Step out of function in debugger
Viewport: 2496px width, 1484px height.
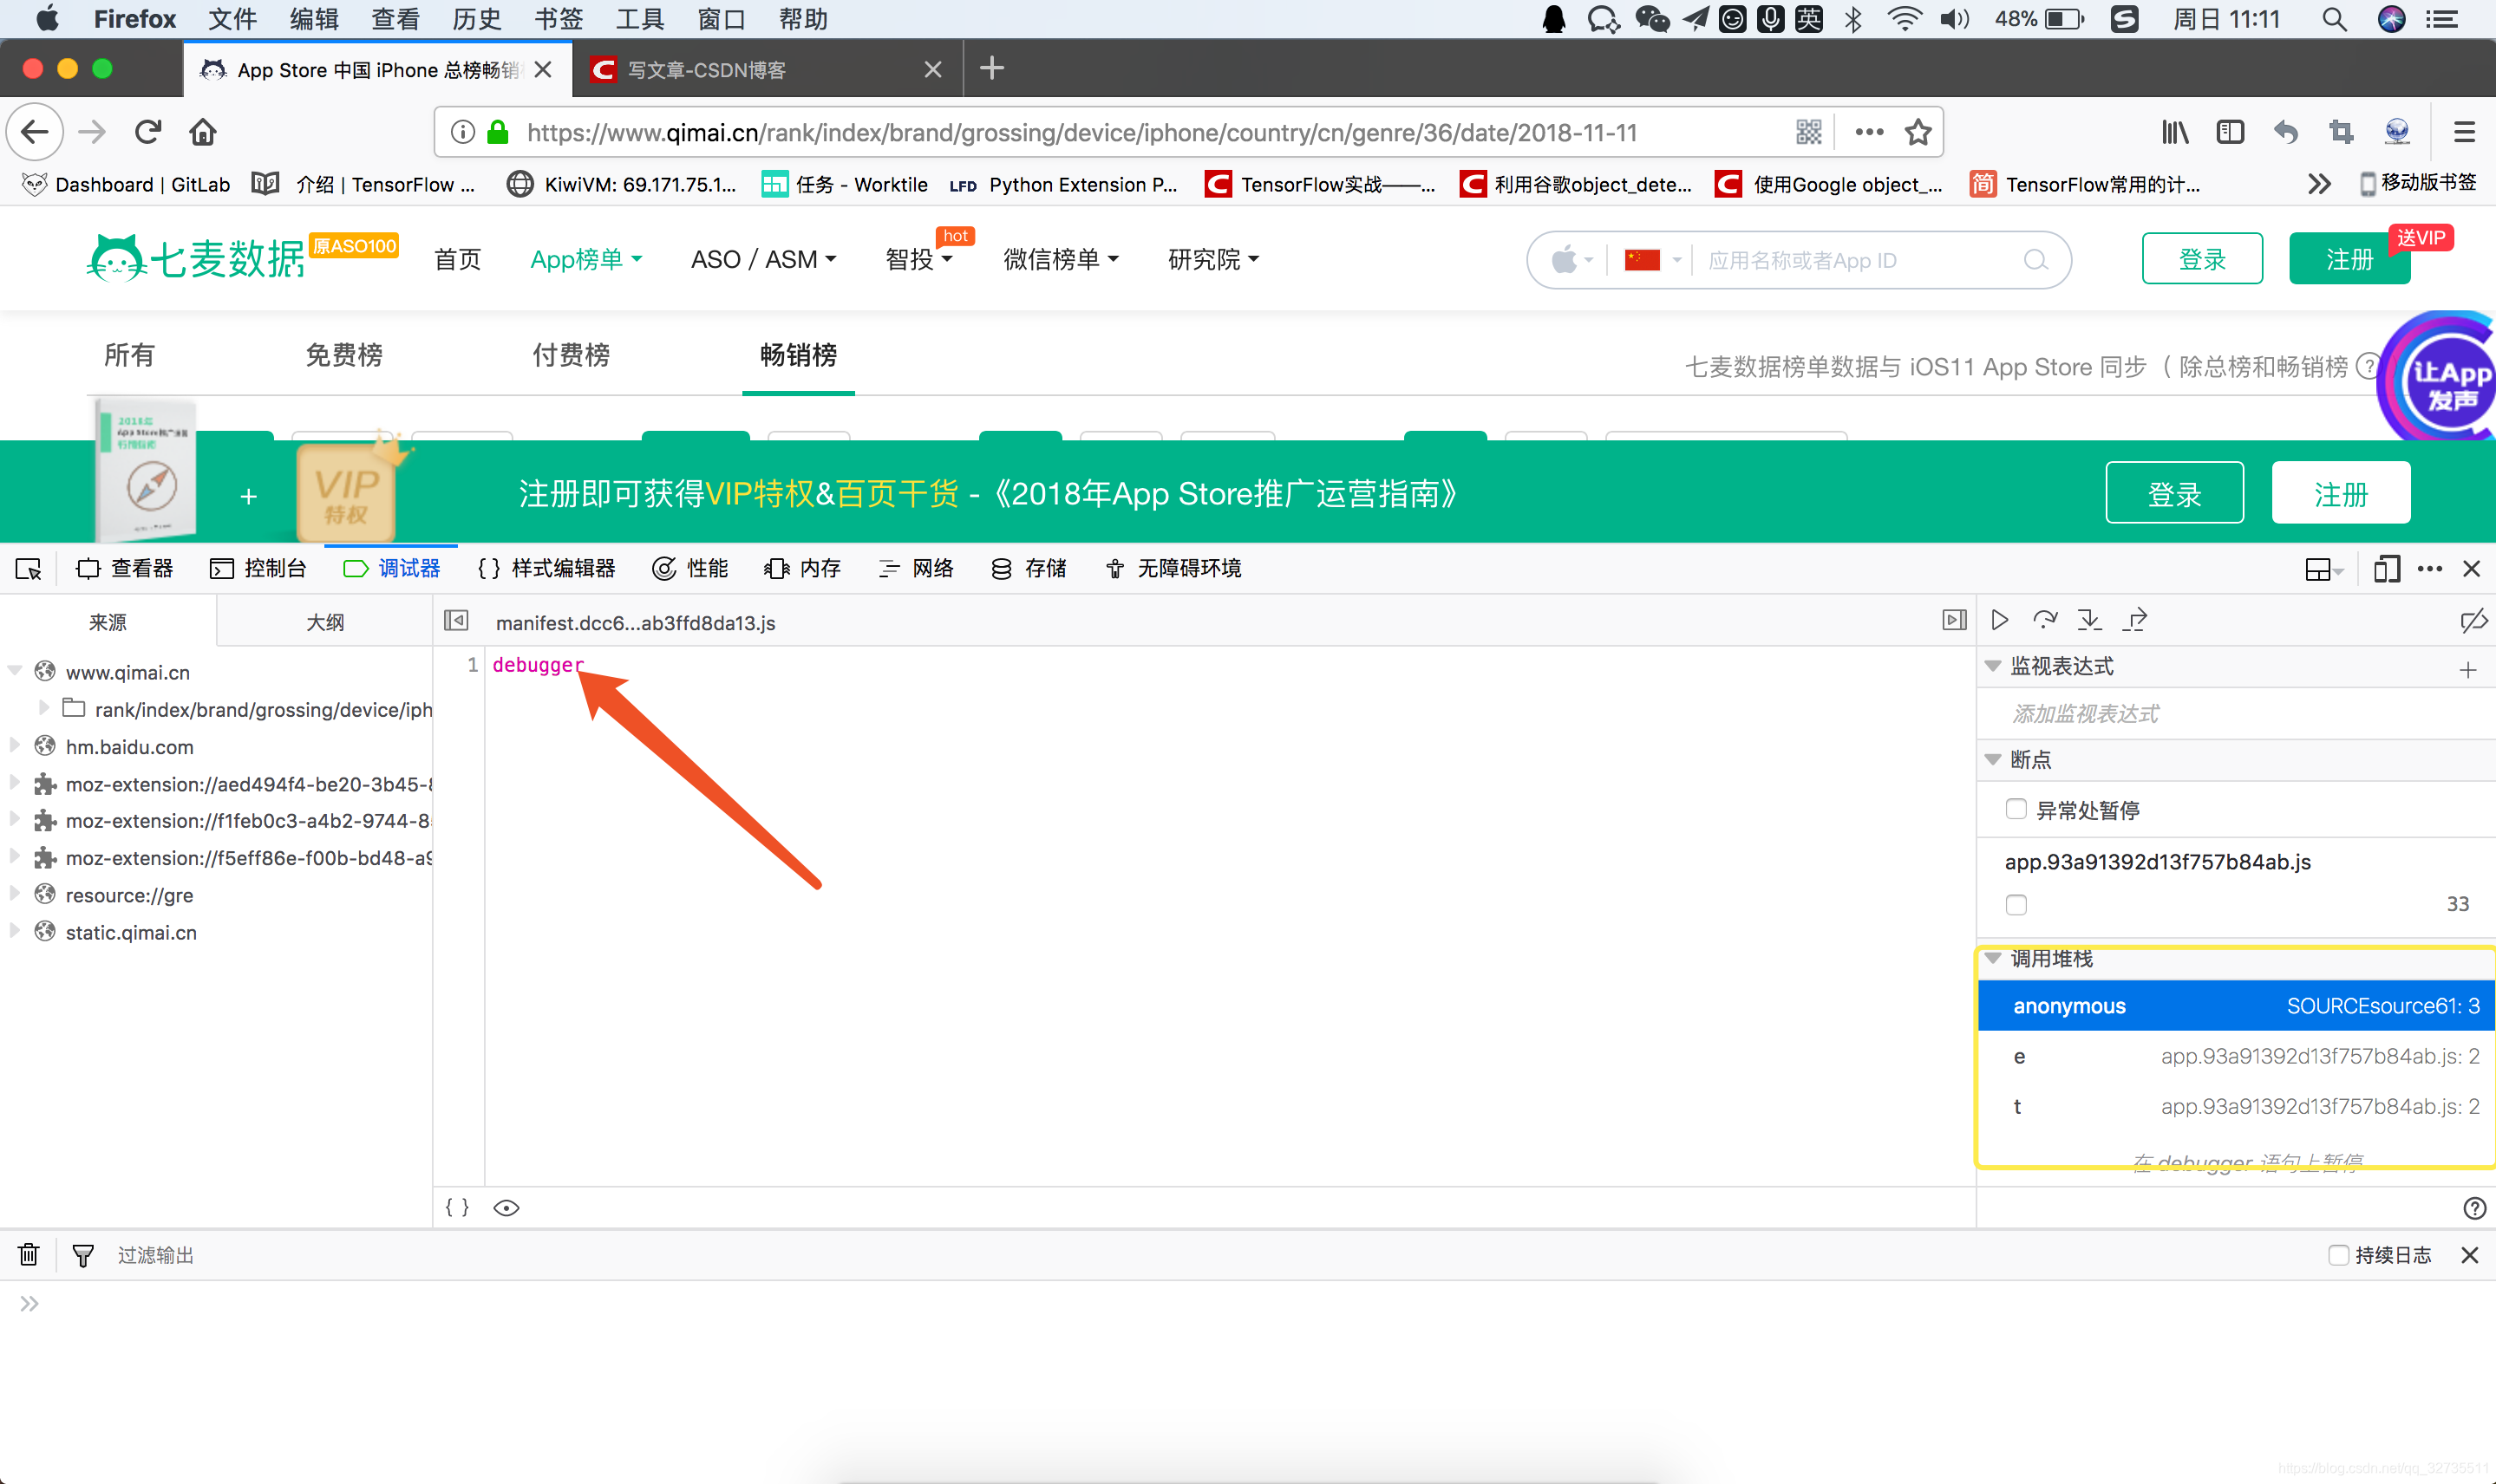point(2135,620)
